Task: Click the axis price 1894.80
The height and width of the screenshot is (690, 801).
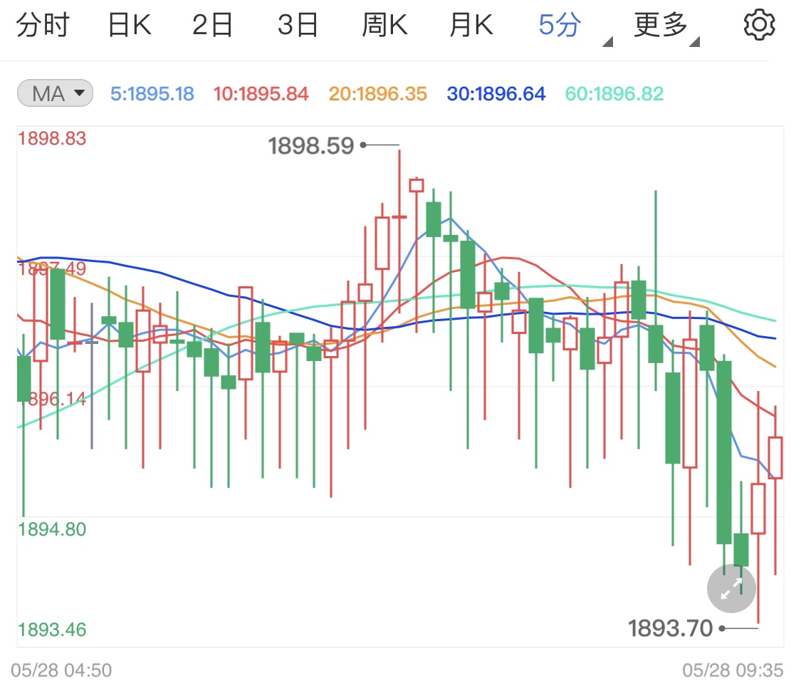Action: (x=52, y=530)
